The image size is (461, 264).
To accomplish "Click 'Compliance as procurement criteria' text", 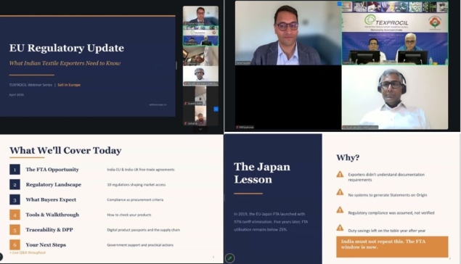I will [135, 199].
